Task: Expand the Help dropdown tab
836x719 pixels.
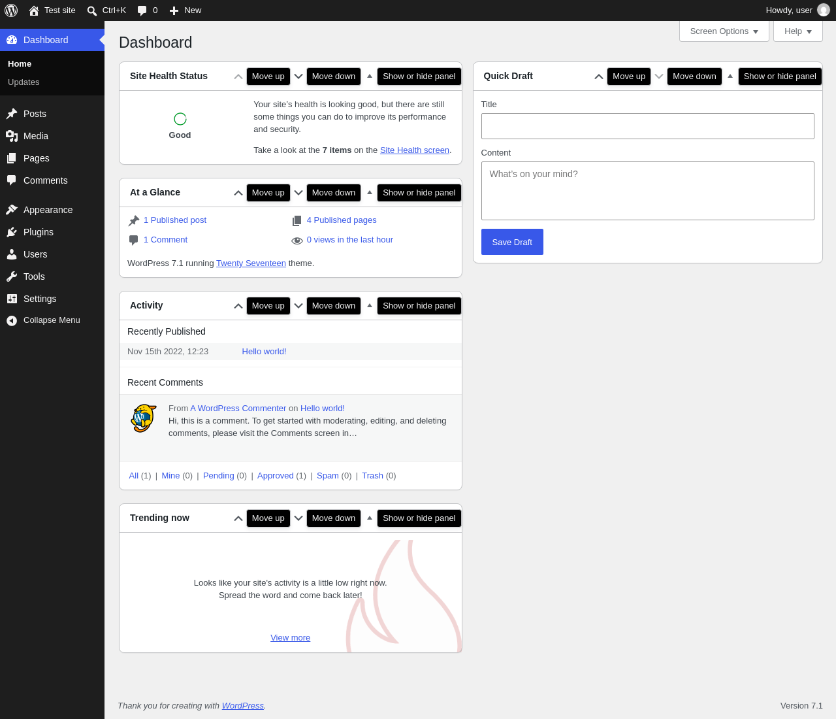Action: tap(798, 31)
